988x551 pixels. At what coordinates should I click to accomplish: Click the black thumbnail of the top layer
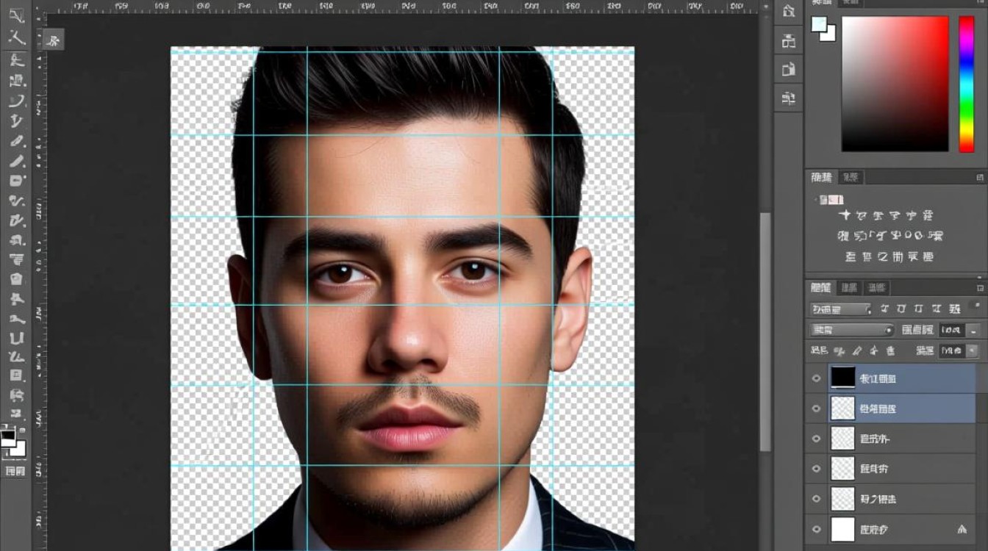click(x=842, y=378)
